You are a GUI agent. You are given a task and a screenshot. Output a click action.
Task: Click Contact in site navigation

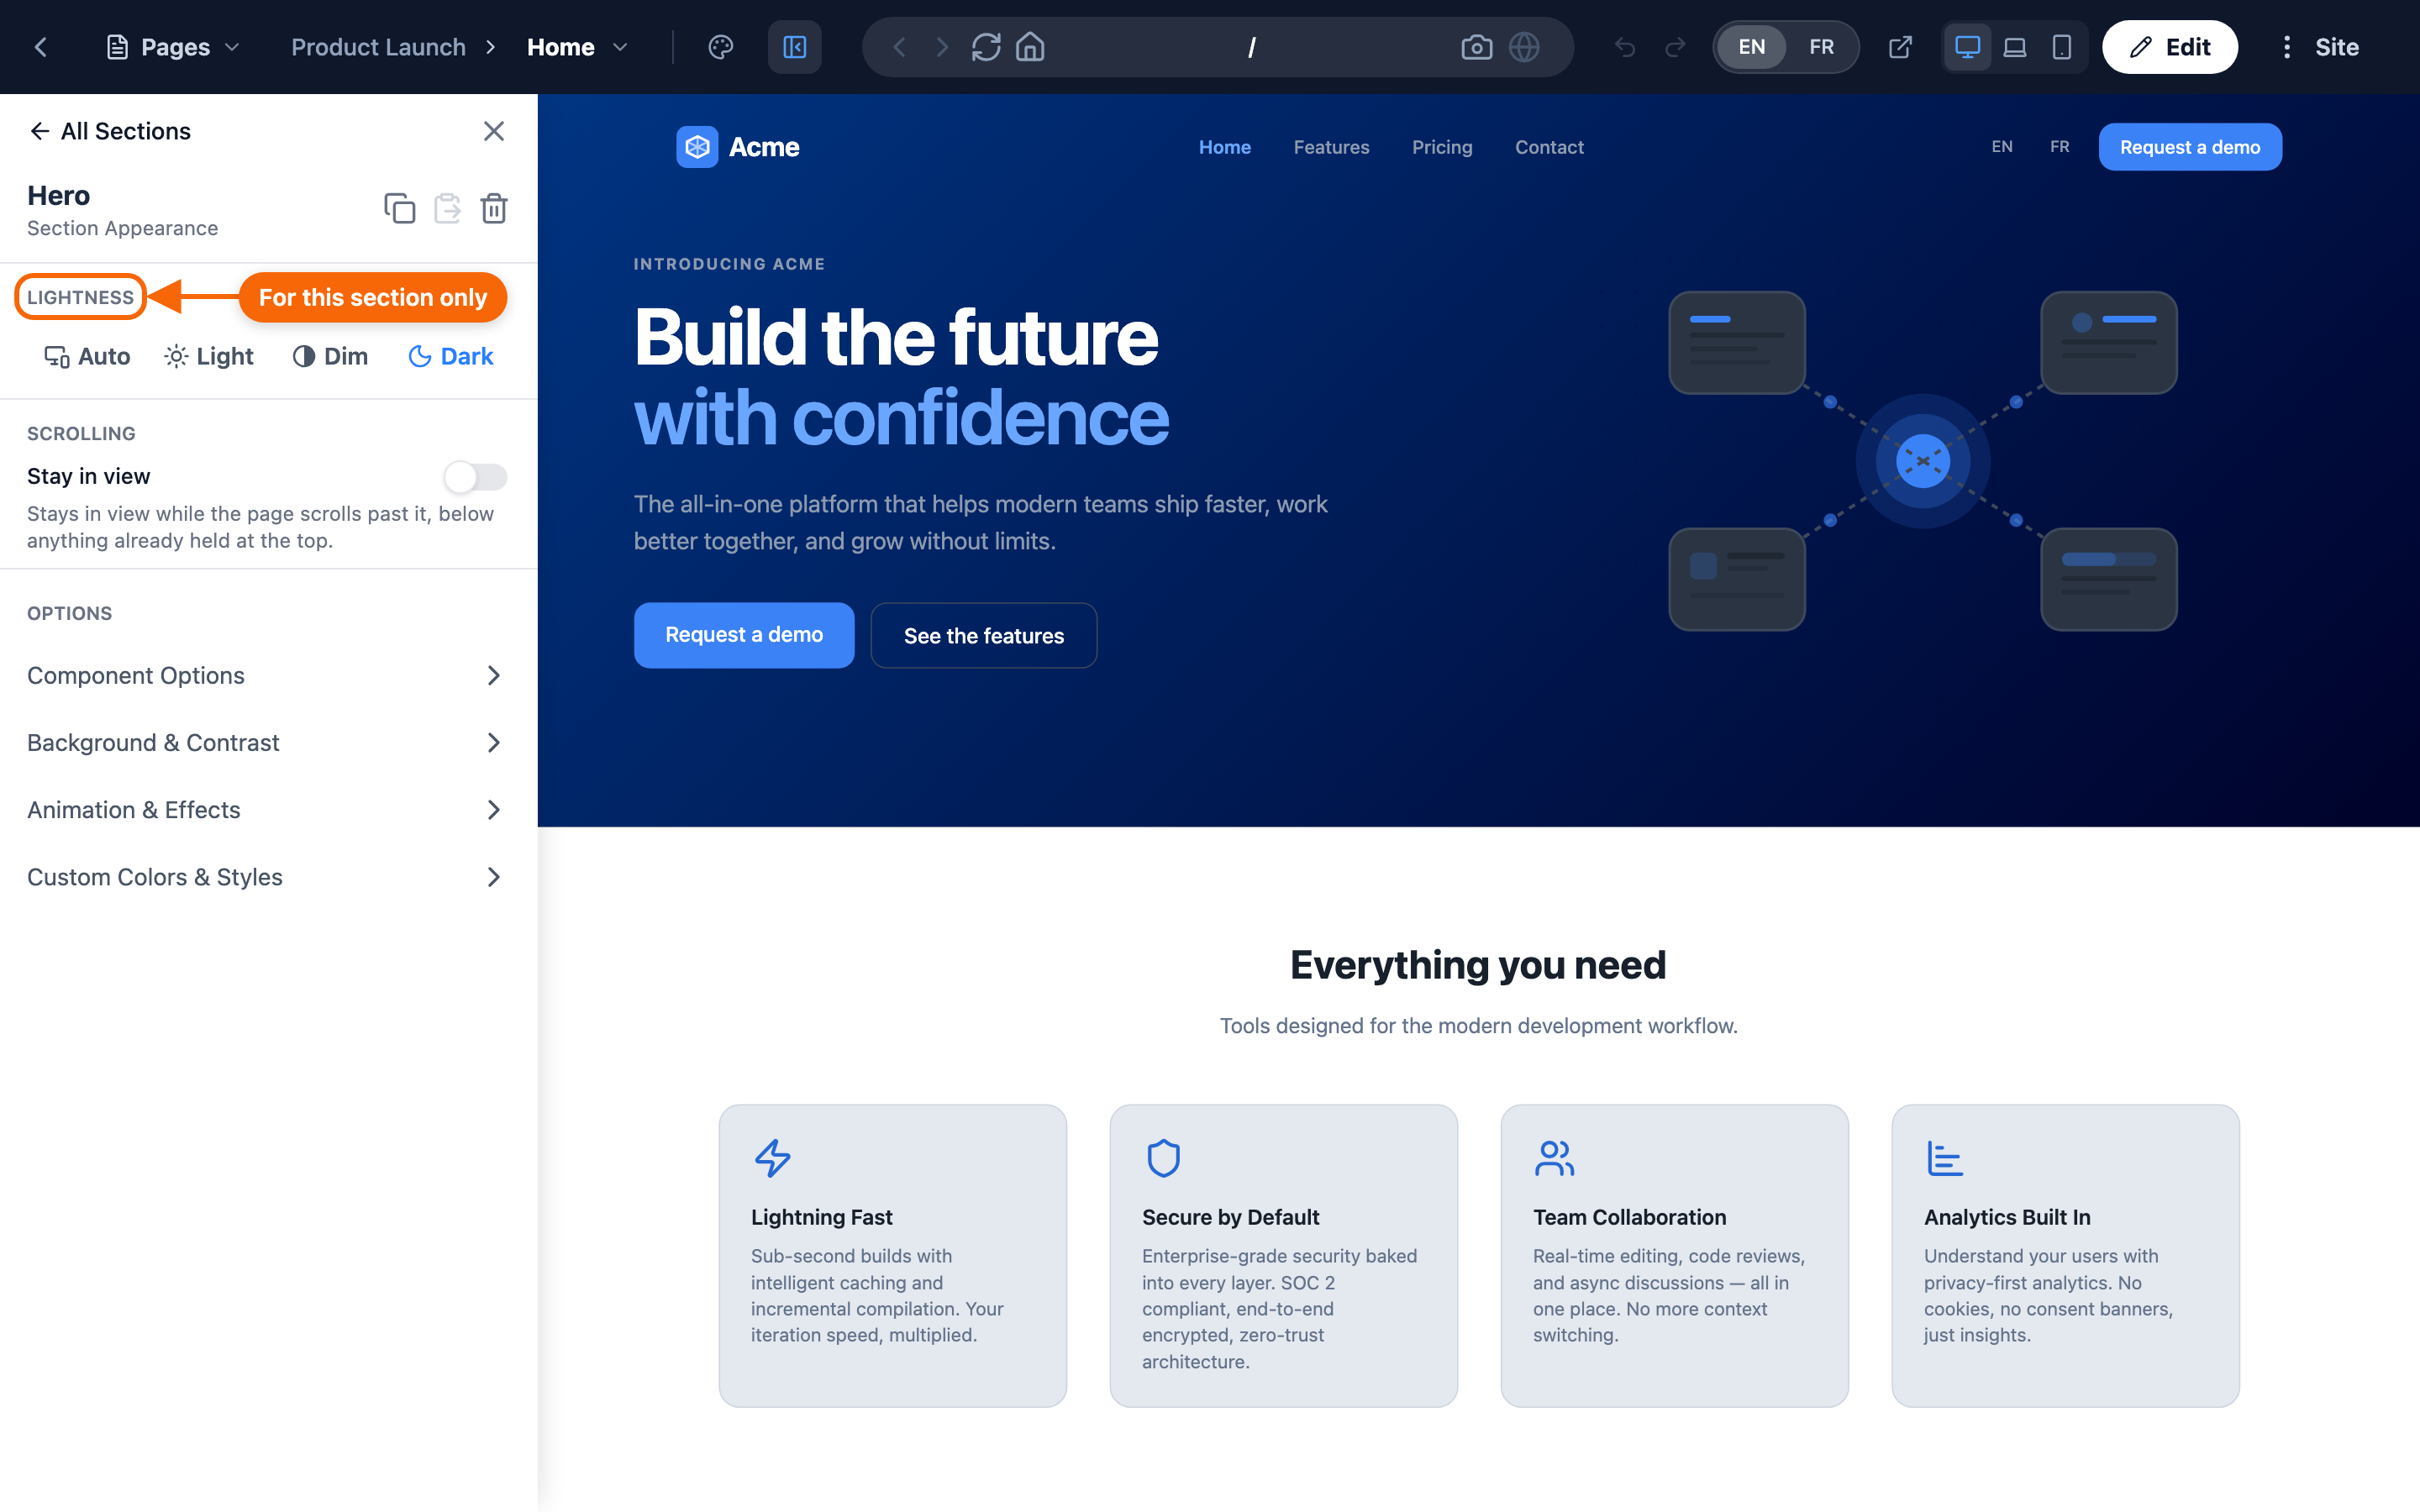pyautogui.click(x=1549, y=147)
